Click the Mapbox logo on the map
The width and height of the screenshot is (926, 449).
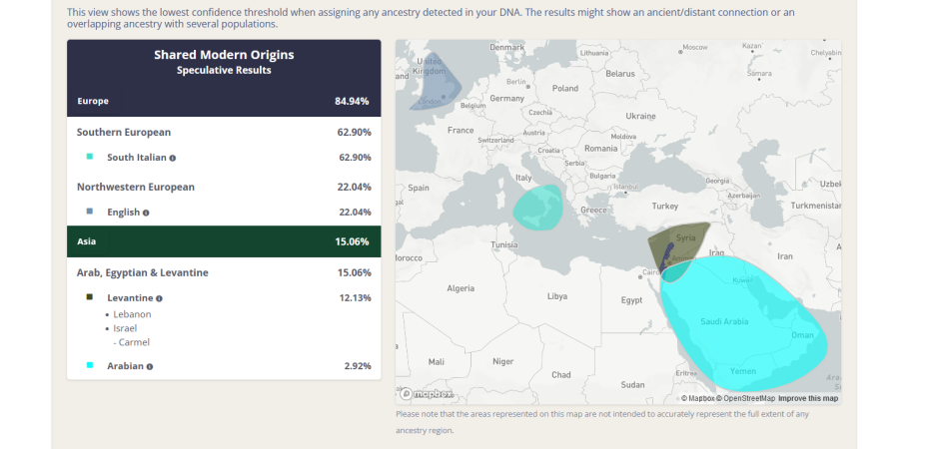tap(427, 393)
